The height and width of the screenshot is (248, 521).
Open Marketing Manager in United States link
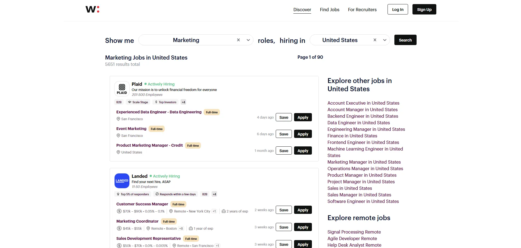pos(364,162)
